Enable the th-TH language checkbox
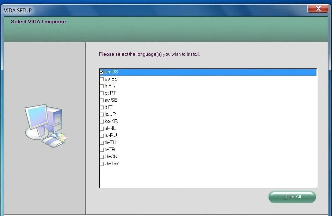Viewport: 332px width, 216px height. tap(102, 143)
